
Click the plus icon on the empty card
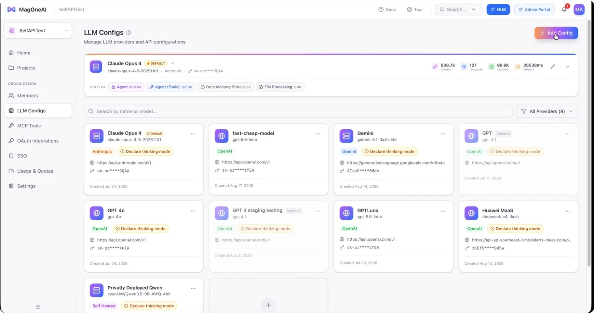coord(268,305)
